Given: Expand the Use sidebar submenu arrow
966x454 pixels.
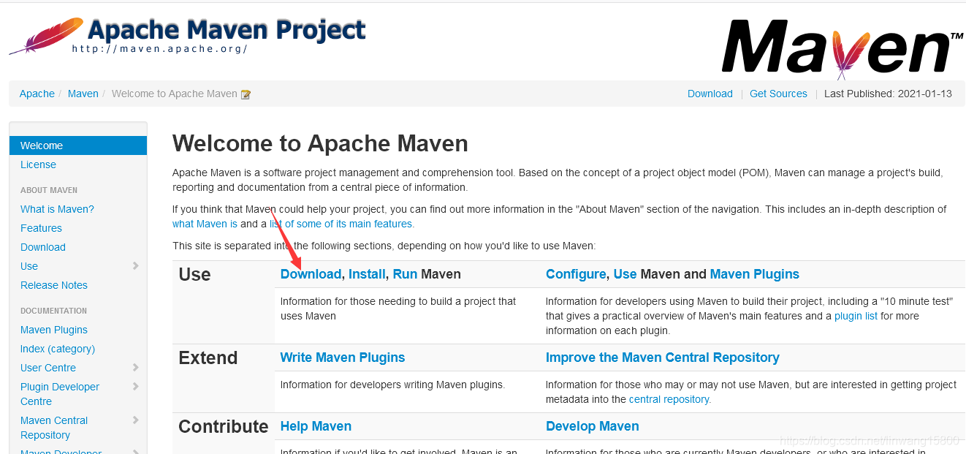Looking at the screenshot, I should 136,266.
